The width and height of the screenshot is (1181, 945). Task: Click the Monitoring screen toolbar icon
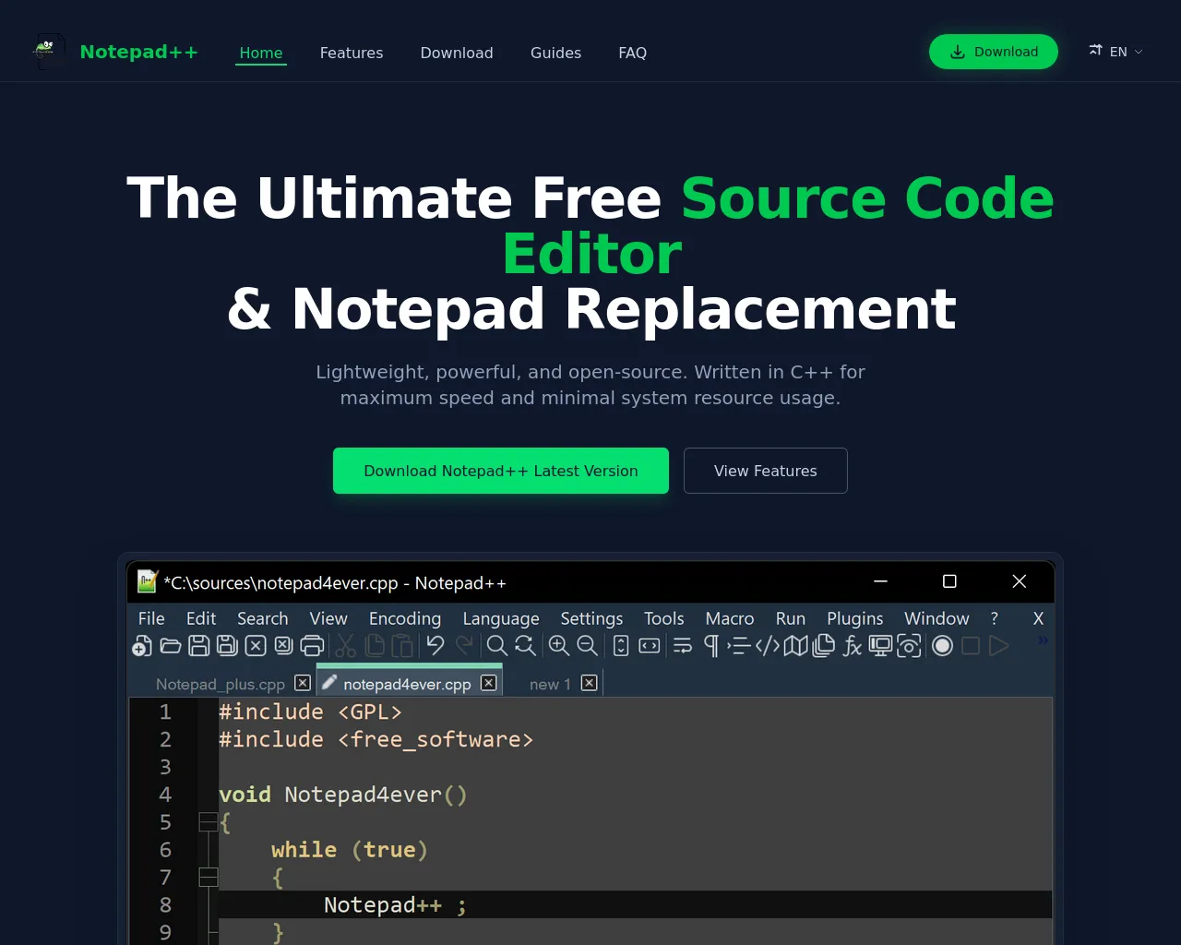pyautogui.click(x=880, y=646)
